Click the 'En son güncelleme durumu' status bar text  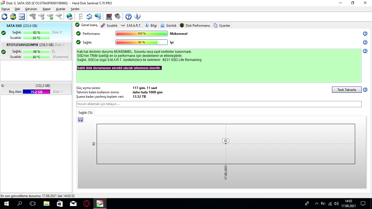pos(38,196)
